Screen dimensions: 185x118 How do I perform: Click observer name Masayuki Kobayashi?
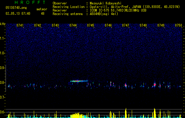point(105,3)
